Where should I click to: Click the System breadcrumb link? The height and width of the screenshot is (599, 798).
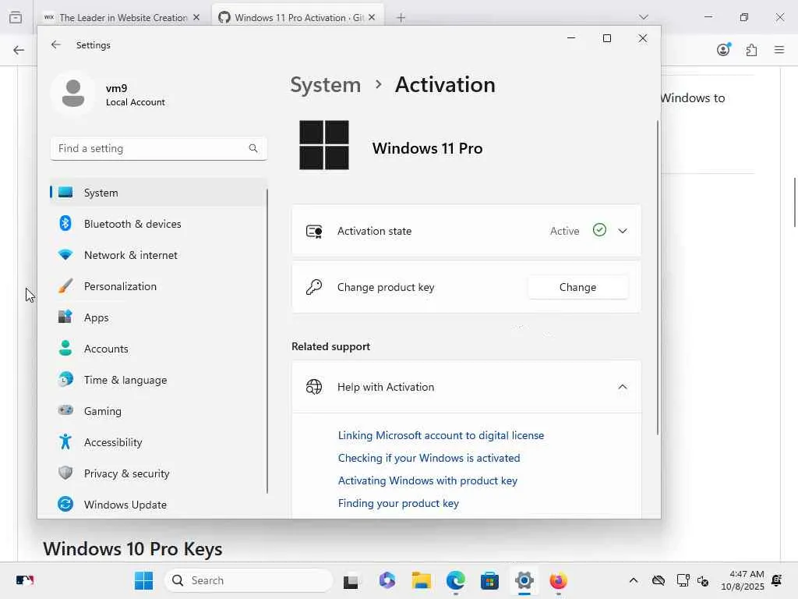[325, 84]
